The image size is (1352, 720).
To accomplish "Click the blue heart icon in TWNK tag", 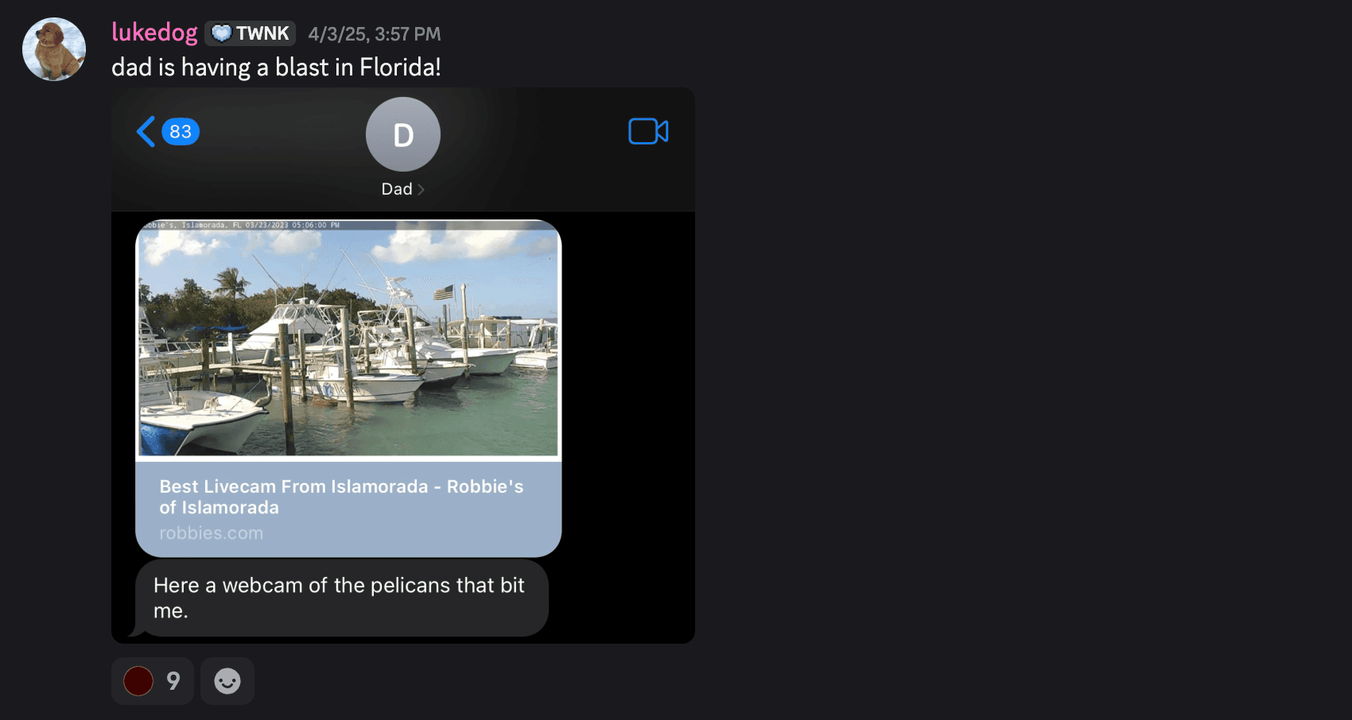I will click(x=222, y=33).
